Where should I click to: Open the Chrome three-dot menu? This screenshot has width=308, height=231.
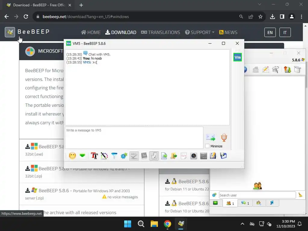point(301,17)
